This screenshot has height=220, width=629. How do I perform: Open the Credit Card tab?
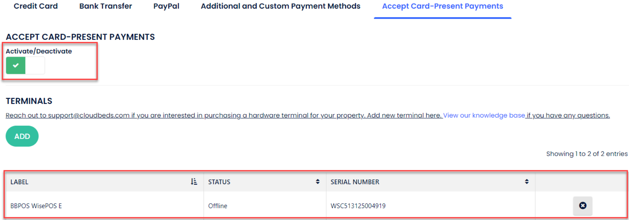click(36, 6)
